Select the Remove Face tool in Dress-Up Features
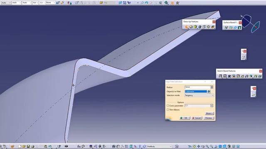This screenshot has width=266, height=149. pos(213,27)
